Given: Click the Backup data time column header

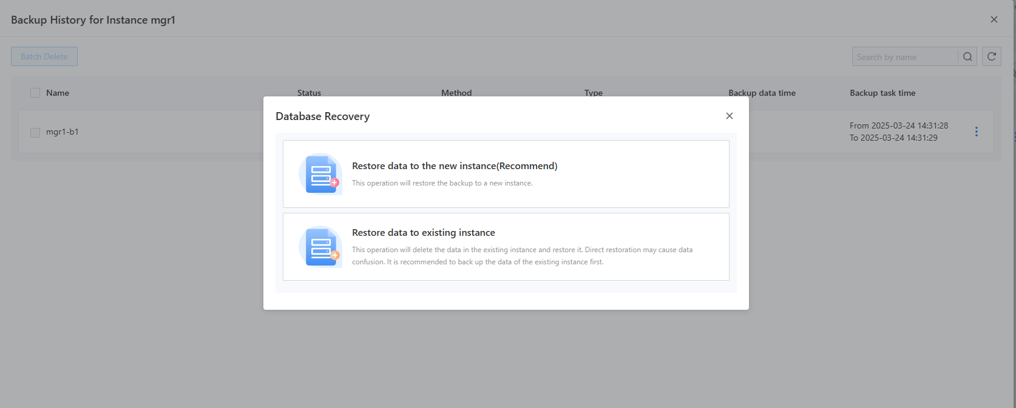Looking at the screenshot, I should tap(761, 93).
